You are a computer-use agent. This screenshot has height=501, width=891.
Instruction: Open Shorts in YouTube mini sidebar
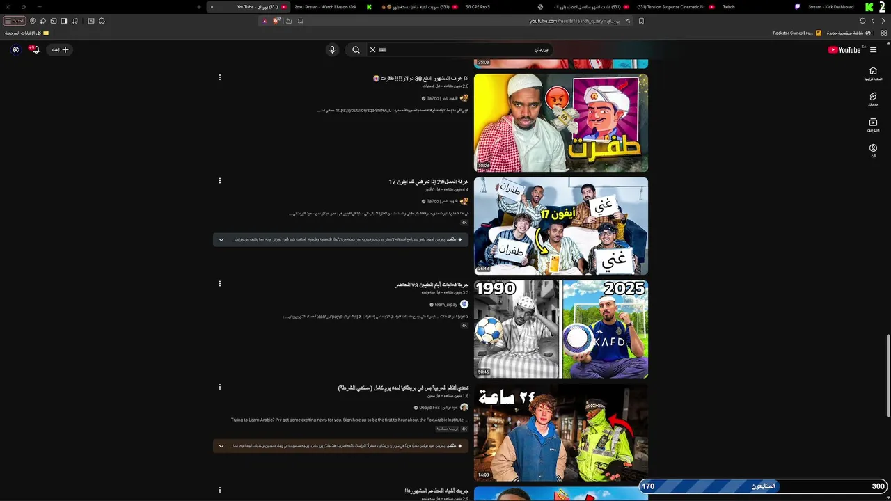click(873, 100)
